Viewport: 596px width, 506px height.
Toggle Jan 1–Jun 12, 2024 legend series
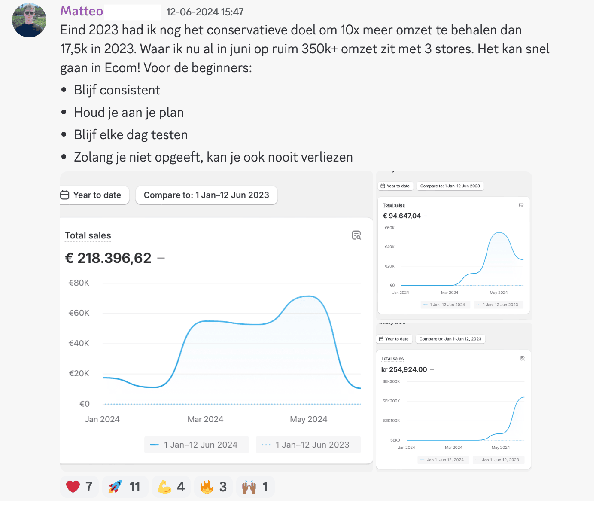[x=442, y=460]
